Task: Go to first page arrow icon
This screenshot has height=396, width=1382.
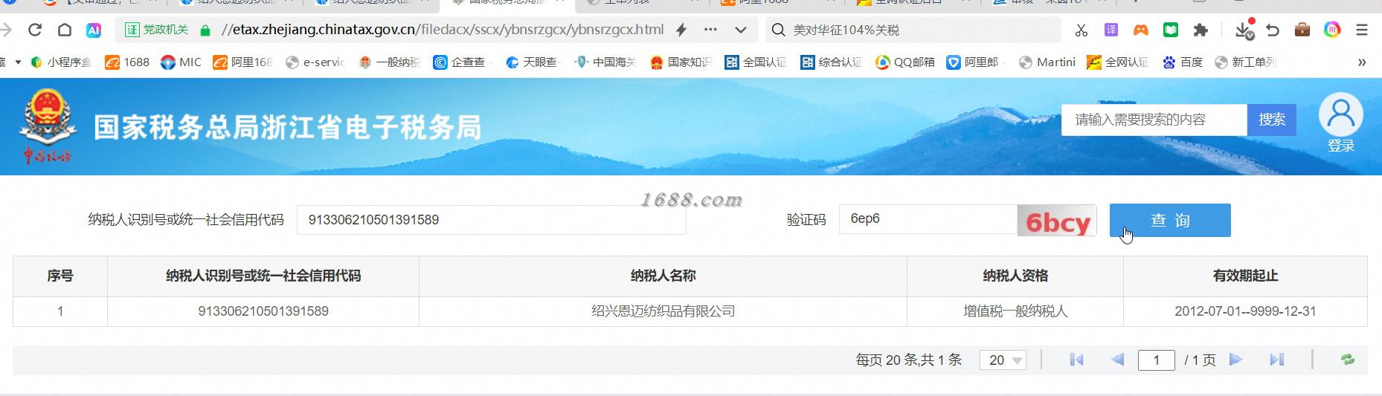Action: (x=1076, y=360)
